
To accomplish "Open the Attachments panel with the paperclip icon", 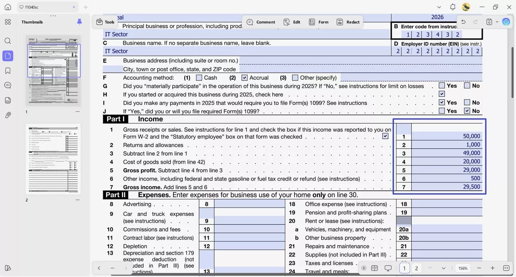I will pyautogui.click(x=8, y=115).
